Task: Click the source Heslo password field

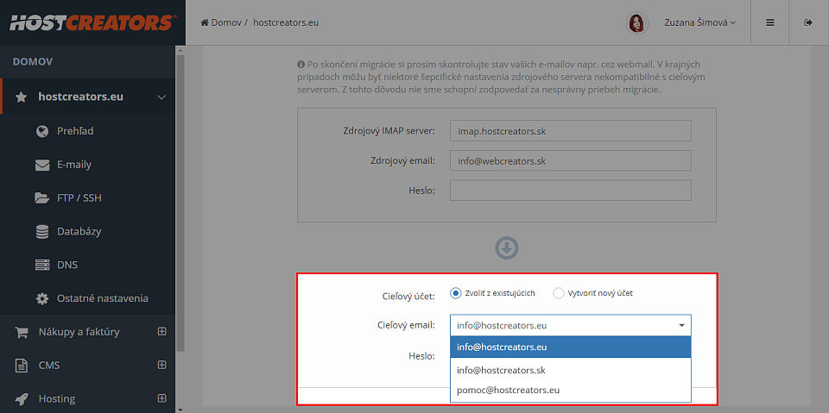Action: (571, 191)
